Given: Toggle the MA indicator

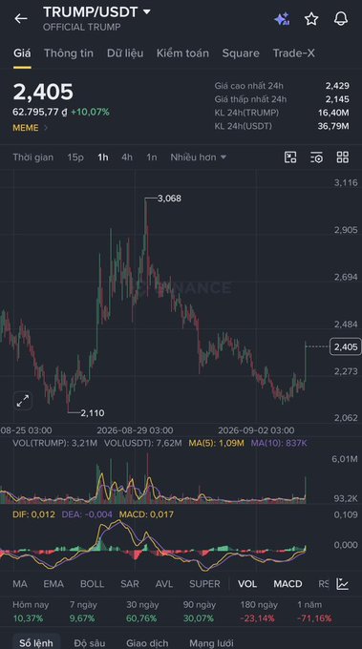Looking at the screenshot, I should (20, 584).
